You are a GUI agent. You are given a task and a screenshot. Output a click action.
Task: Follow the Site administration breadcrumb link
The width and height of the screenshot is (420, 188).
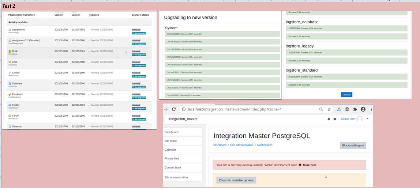241,145
